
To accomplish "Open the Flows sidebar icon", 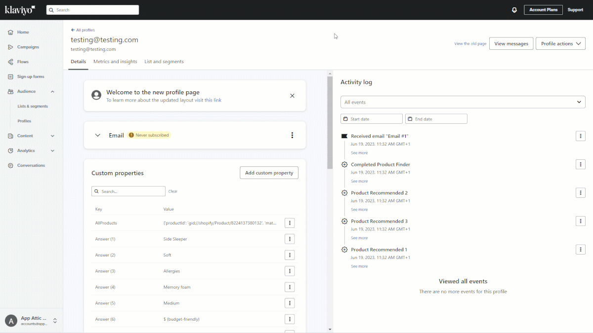I will (11, 62).
